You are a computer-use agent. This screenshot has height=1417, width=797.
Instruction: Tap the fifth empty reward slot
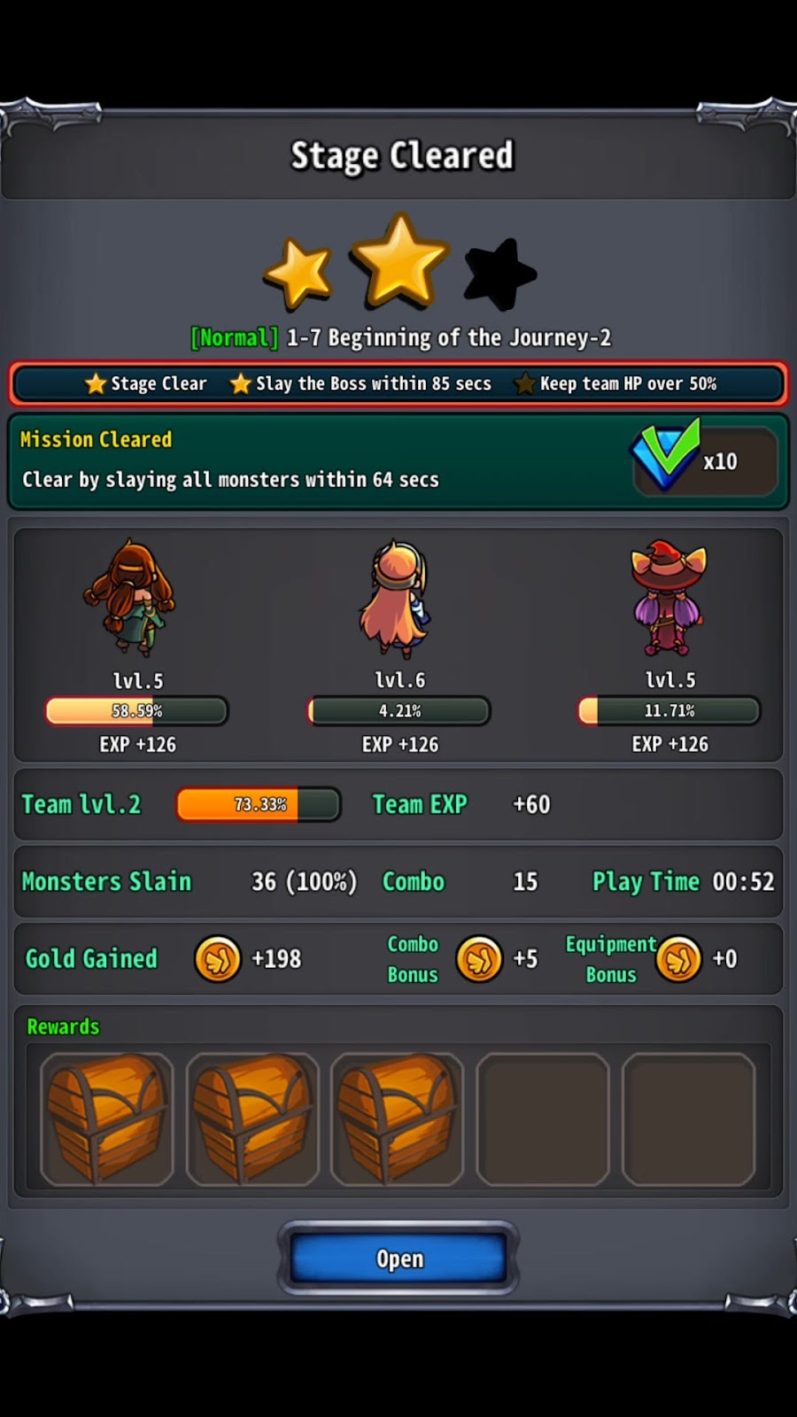click(x=688, y=1119)
